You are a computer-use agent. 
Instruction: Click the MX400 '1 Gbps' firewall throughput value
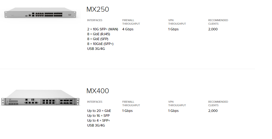tap(127, 111)
